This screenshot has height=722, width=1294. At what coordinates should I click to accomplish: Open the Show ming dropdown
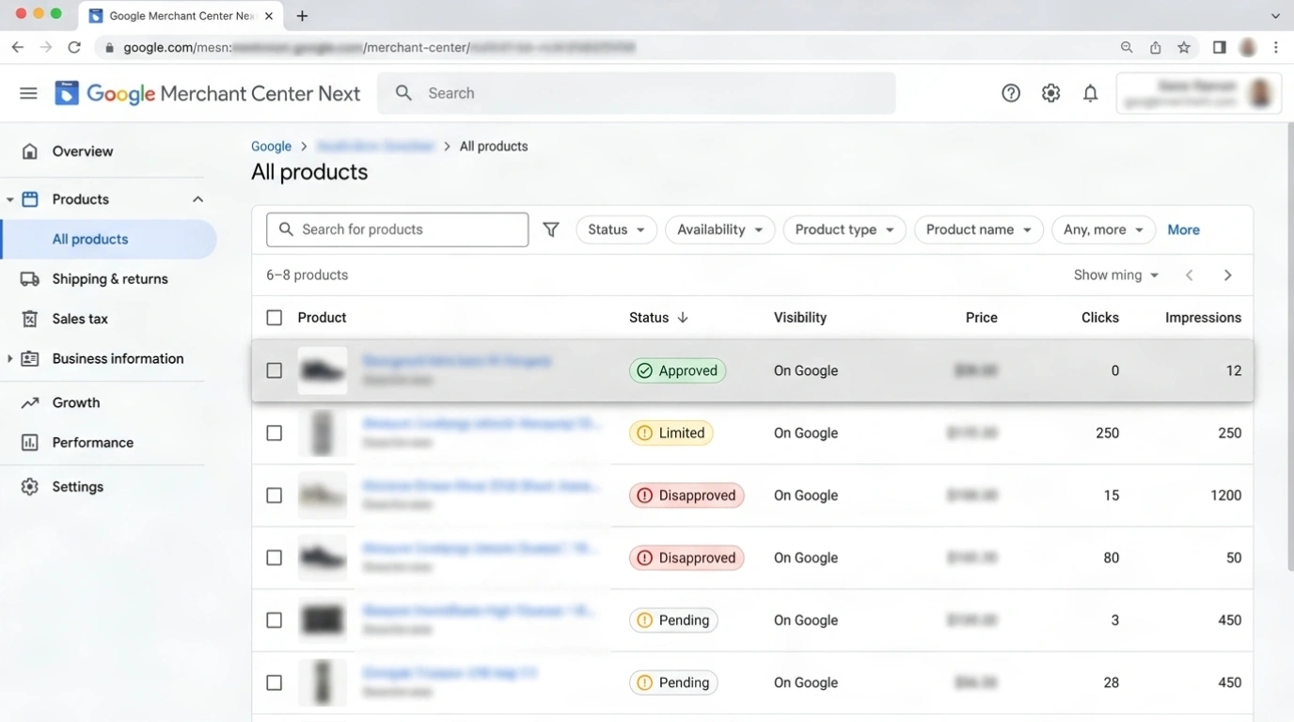[1116, 275]
